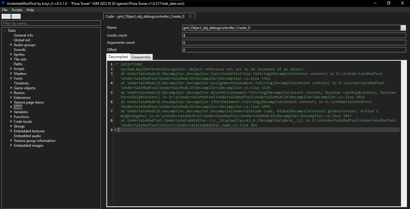
Task: Open the Help menu
Action: pyautogui.click(x=30, y=10)
